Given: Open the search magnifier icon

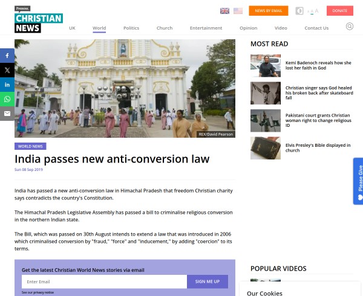Looking at the screenshot, I should [x=349, y=27].
